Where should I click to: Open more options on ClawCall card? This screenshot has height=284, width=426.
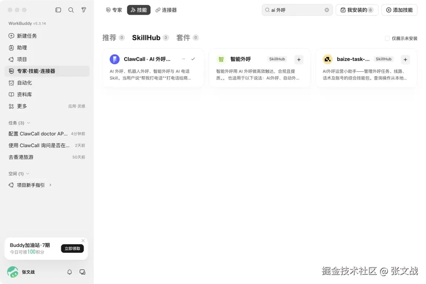click(183, 59)
